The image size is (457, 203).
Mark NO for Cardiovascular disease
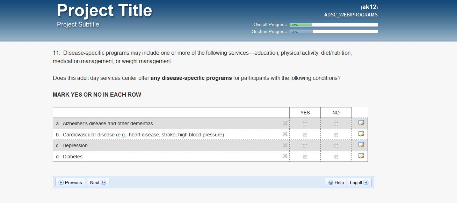click(336, 135)
